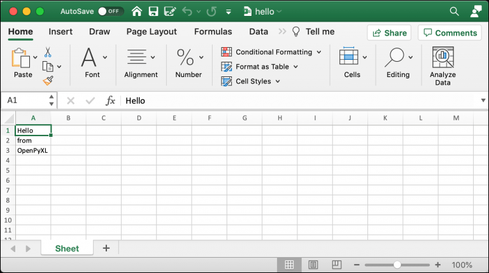489x273 pixels.
Task: Confirm entry with the checkmark icon
Action: point(90,101)
